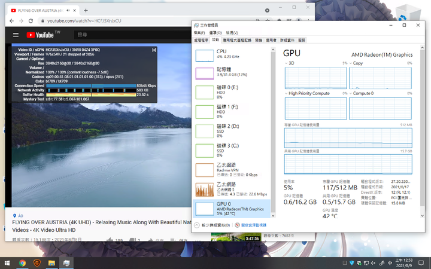The height and width of the screenshot is (269, 431).
Task: Open File Explorer from the taskbar
Action: [x=51, y=263]
